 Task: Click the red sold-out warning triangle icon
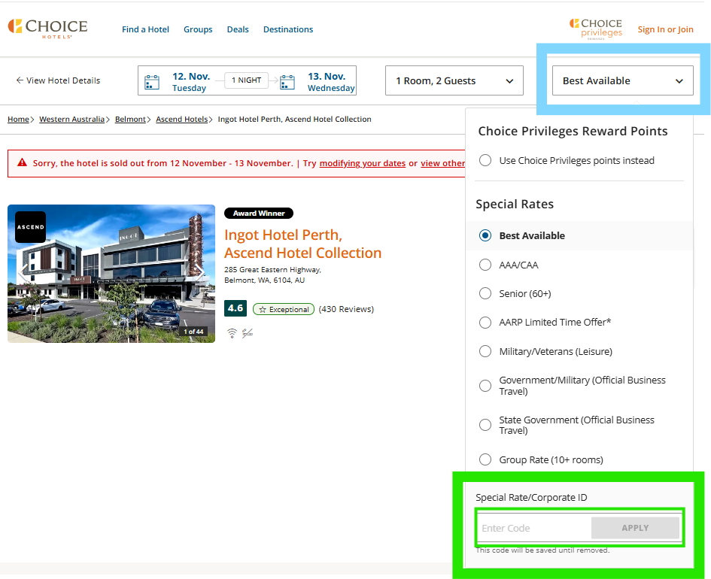click(x=22, y=162)
